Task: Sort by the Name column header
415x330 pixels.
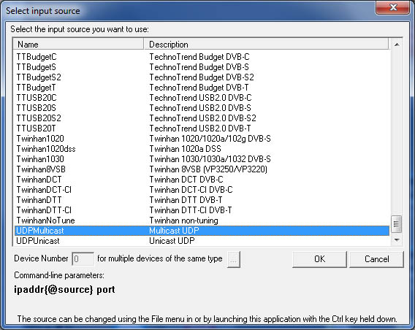Action: 79,44
